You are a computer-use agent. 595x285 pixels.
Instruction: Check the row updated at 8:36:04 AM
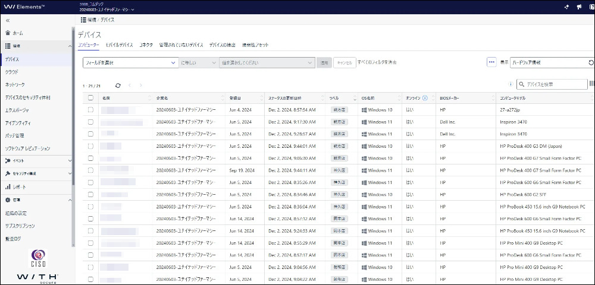[x=90, y=207]
